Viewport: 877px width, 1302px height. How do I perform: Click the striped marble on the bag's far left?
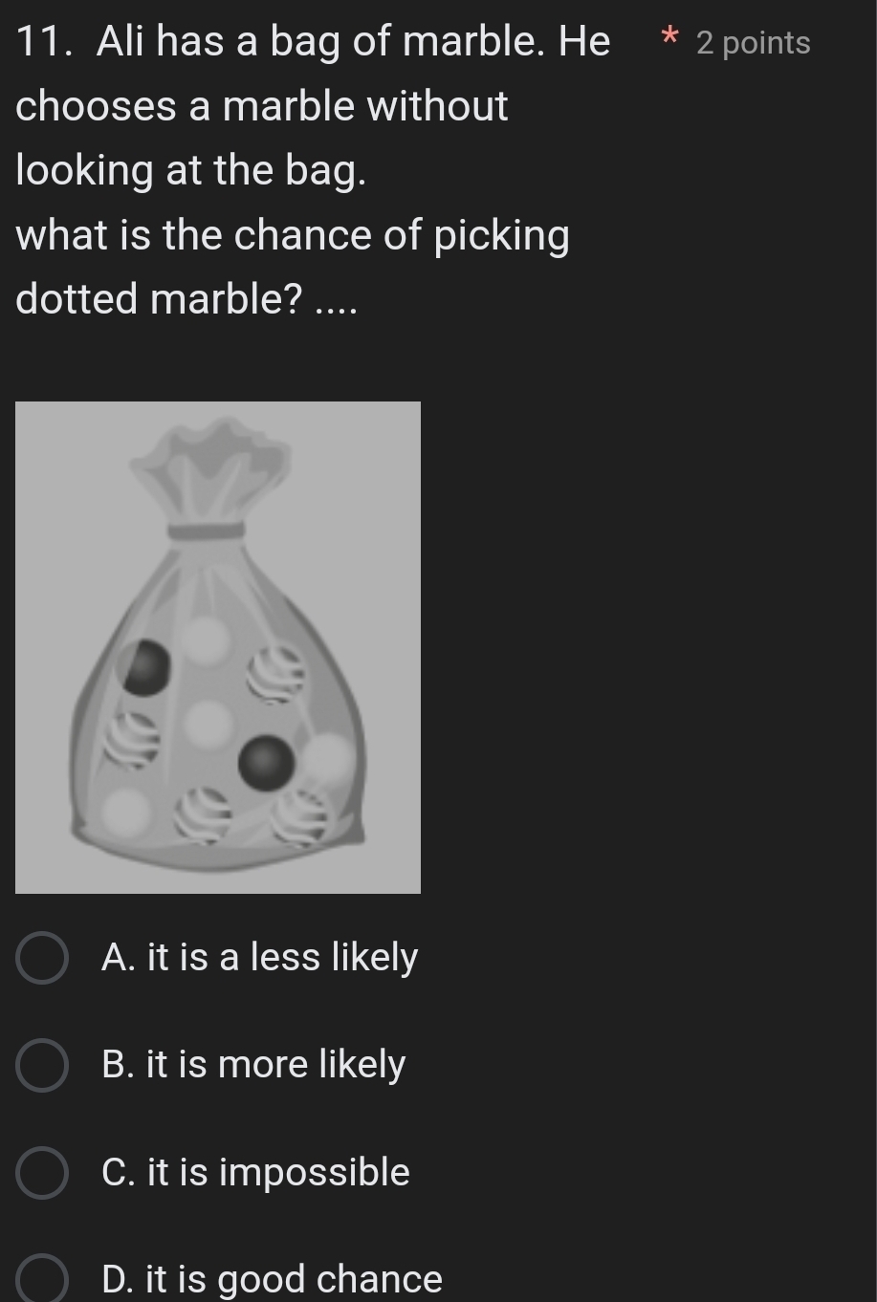(x=131, y=739)
